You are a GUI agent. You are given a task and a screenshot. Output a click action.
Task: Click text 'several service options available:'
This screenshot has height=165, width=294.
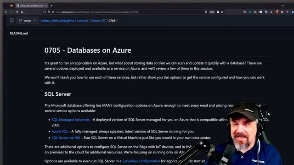pos(70,111)
